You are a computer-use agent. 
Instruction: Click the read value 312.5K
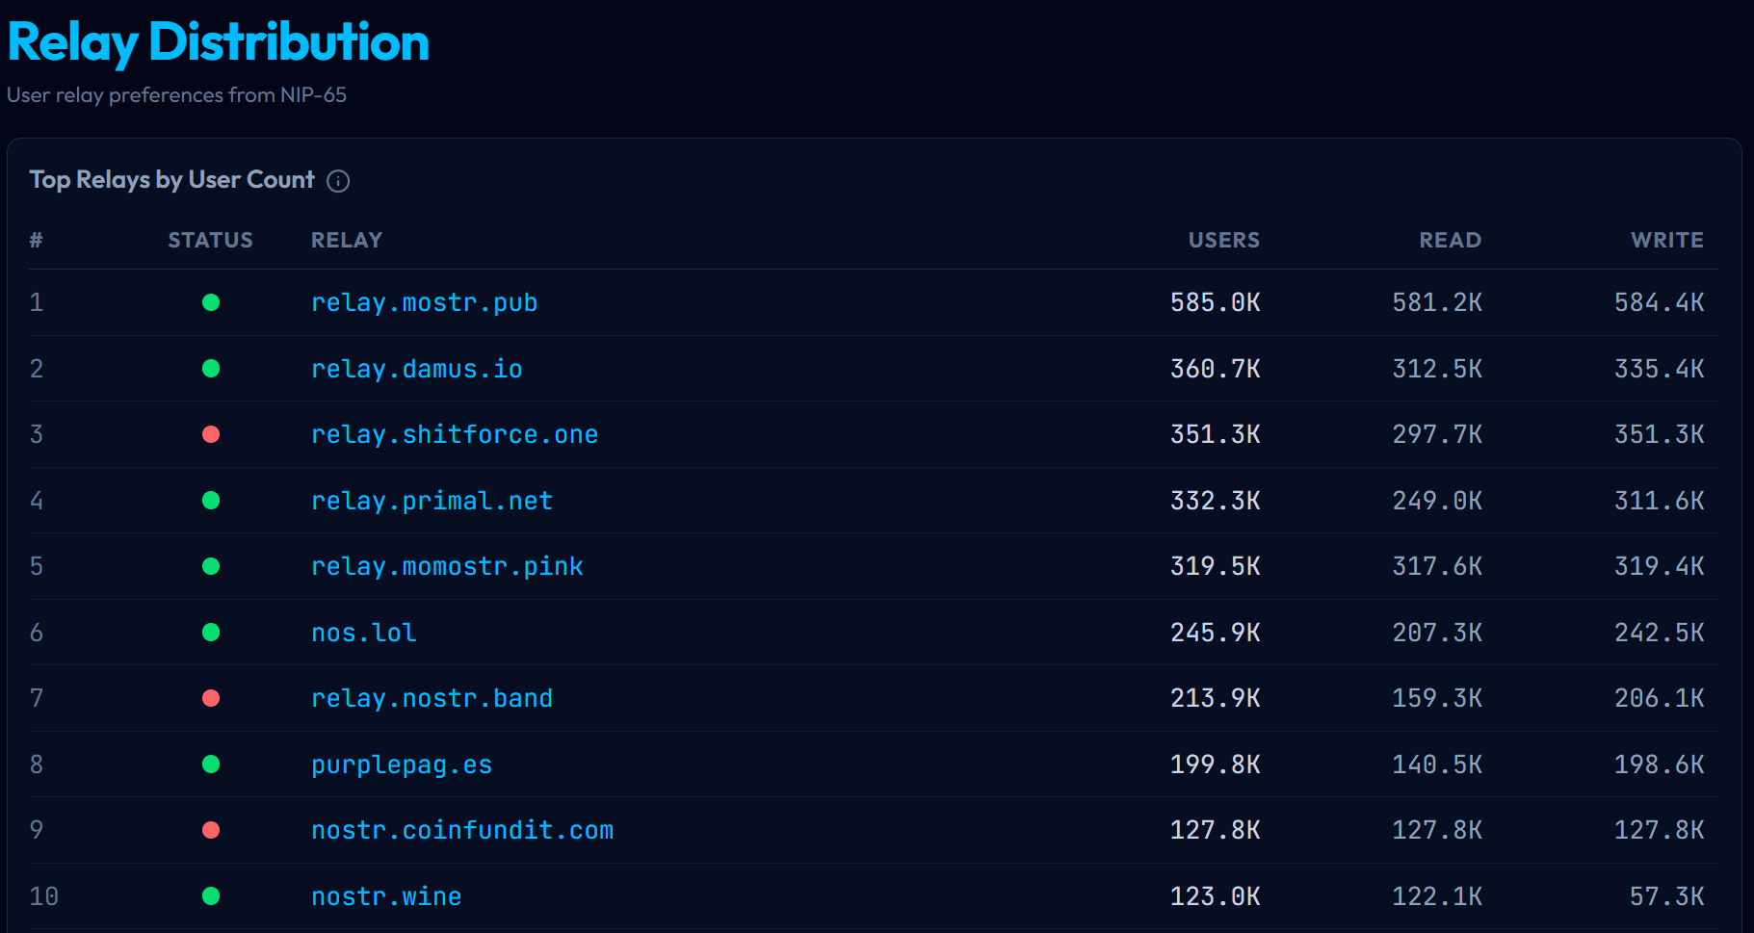tap(1437, 369)
